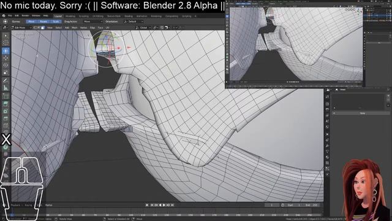Open the Render menu

(x=25, y=16)
